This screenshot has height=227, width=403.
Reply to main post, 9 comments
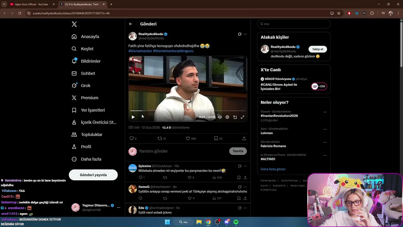tap(133, 138)
